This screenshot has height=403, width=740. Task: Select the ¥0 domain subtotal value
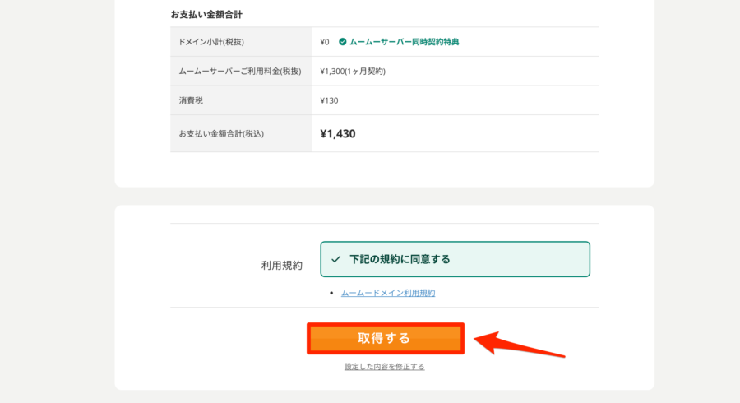point(324,42)
